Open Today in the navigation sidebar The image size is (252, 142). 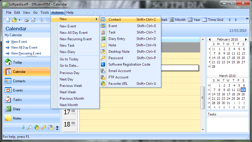click(x=27, y=62)
